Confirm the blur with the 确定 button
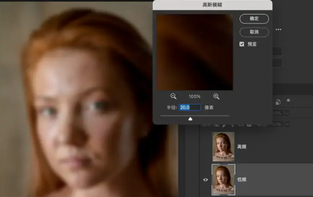Screen dimensions: 313x197 click(254, 19)
